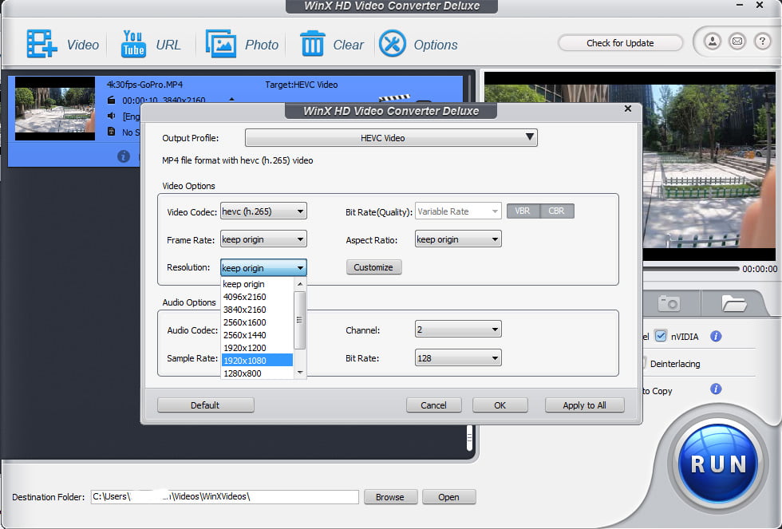The height and width of the screenshot is (529, 782).
Task: Select VBR bitrate mode
Action: point(523,211)
